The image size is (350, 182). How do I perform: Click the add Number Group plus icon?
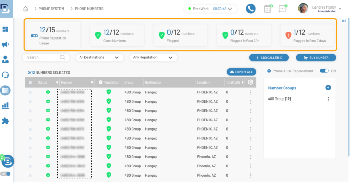328,88
